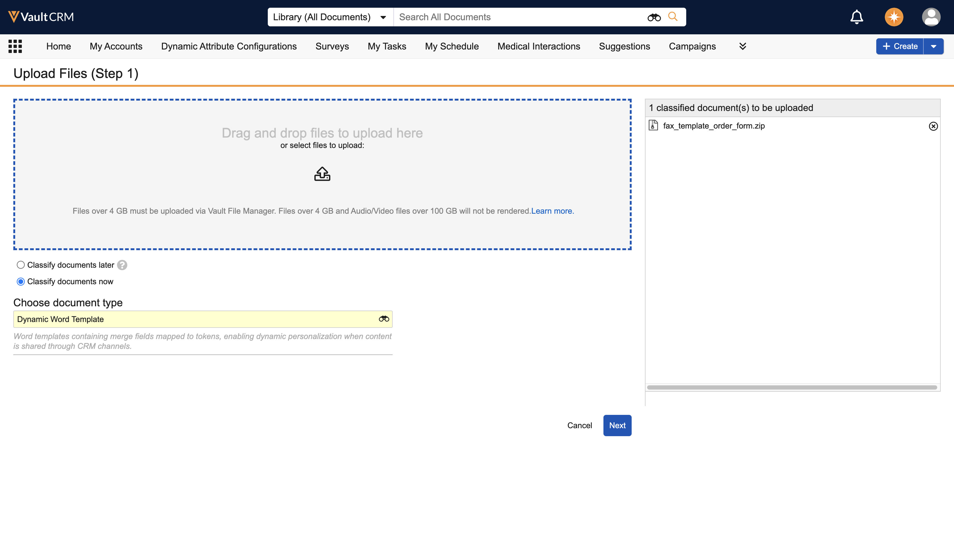The width and height of the screenshot is (954, 549).
Task: Open the app launcher grid icon
Action: (x=15, y=46)
